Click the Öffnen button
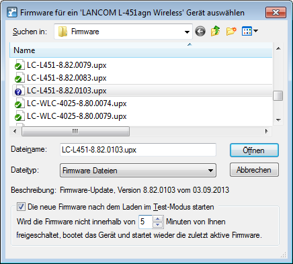Screen dimensions: 293x264 tap(254, 150)
